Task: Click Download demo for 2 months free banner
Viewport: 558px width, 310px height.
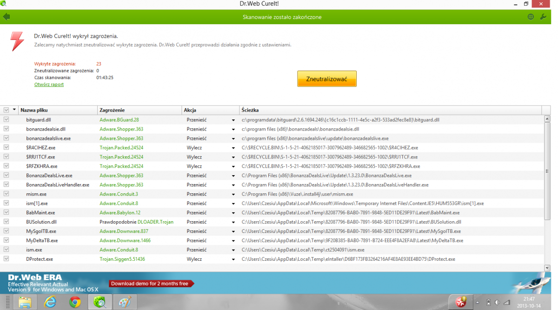Action: pos(151,284)
